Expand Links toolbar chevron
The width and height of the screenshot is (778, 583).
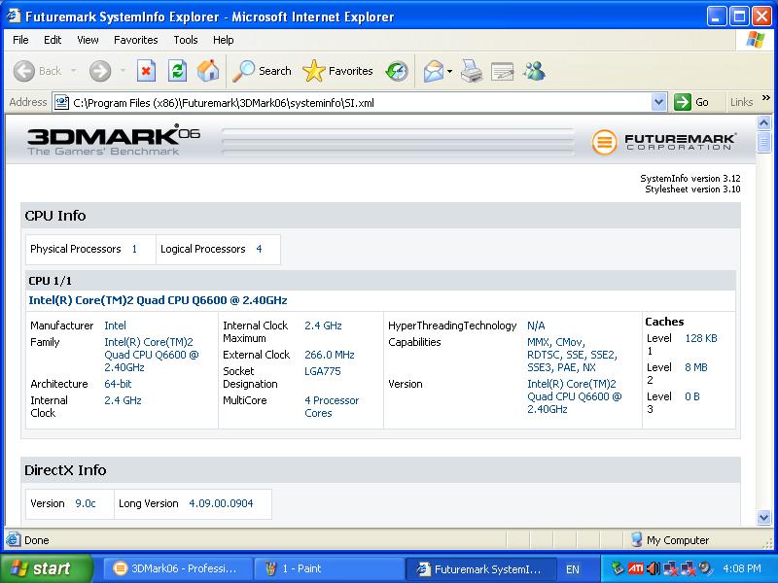[765, 98]
